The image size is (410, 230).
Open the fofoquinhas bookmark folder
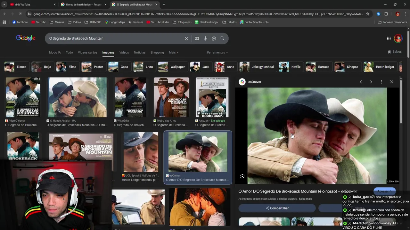click(182, 22)
